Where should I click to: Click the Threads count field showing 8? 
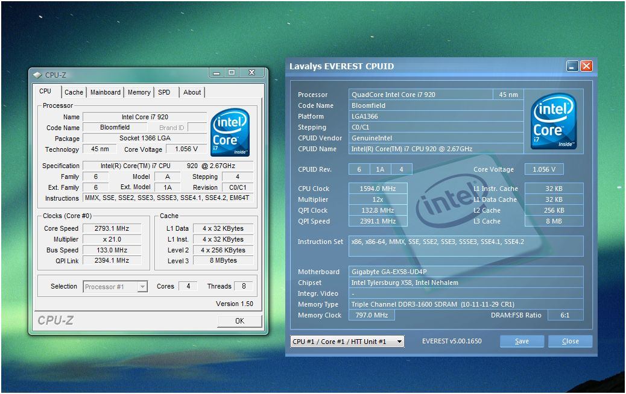click(244, 286)
